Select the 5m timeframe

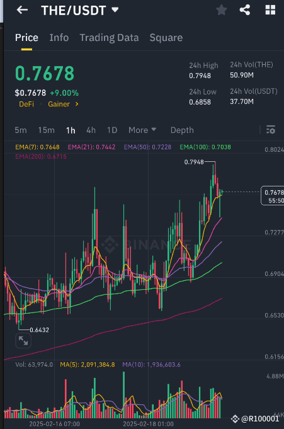[x=21, y=130]
